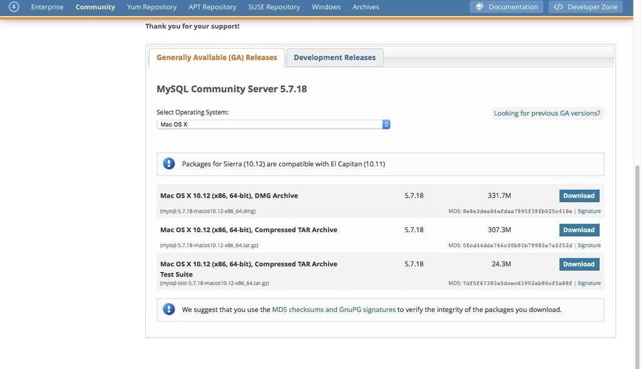Click Signature link for DMG Archive
This screenshot has width=641, height=369.
pyautogui.click(x=589, y=211)
